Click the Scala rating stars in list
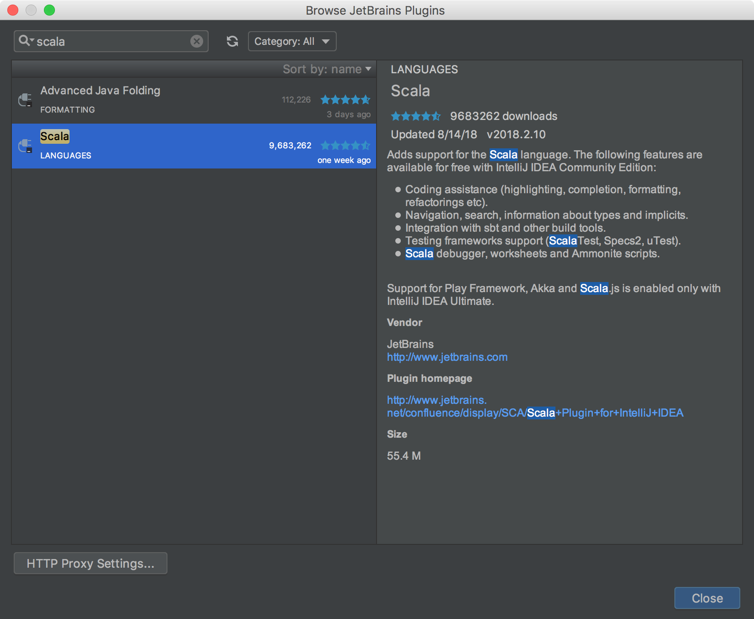This screenshot has height=619, width=754. pyautogui.click(x=345, y=146)
